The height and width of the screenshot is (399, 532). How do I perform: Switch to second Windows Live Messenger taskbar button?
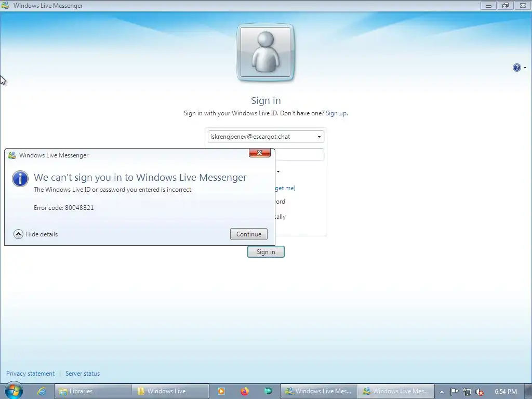[x=396, y=391]
